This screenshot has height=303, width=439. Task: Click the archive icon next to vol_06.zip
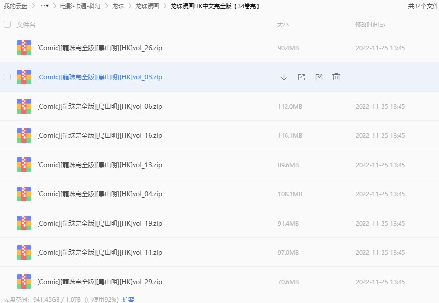coord(24,106)
